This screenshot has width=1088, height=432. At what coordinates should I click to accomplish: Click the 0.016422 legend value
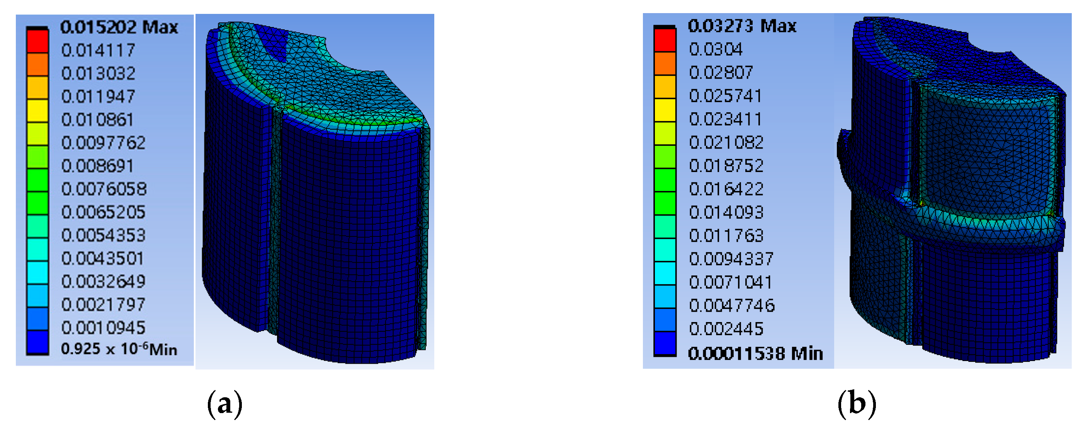[x=726, y=189]
